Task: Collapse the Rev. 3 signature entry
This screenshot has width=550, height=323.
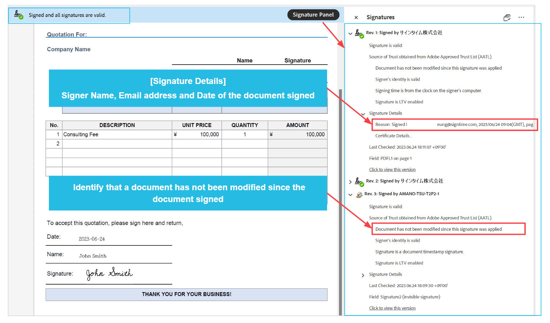Action: 350,195
